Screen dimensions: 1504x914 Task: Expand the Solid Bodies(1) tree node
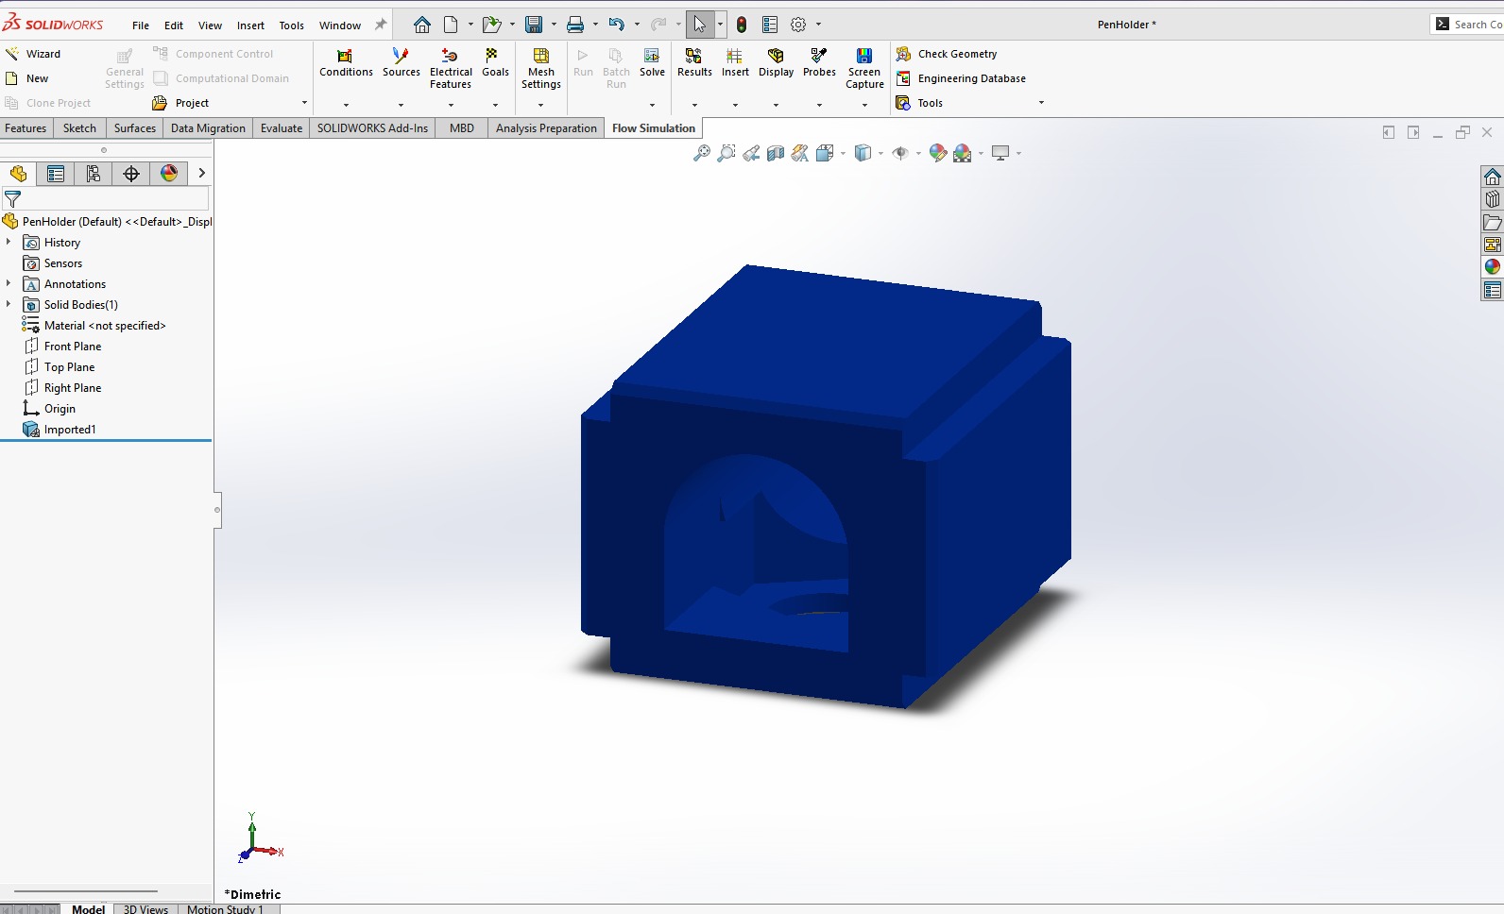(9, 304)
